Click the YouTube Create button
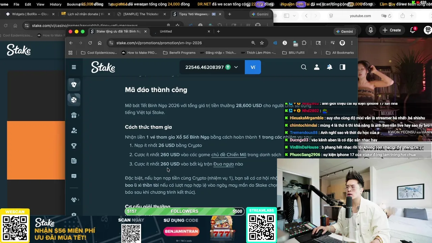432x243 pixels. tap(391, 30)
